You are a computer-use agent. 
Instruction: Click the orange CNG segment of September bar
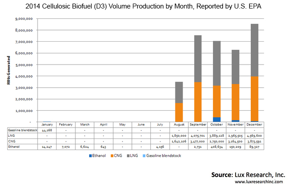[198, 102]
